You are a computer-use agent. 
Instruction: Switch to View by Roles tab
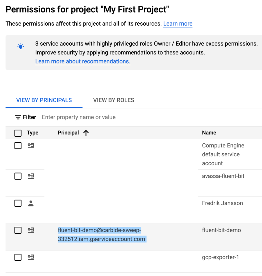pyautogui.click(x=114, y=100)
